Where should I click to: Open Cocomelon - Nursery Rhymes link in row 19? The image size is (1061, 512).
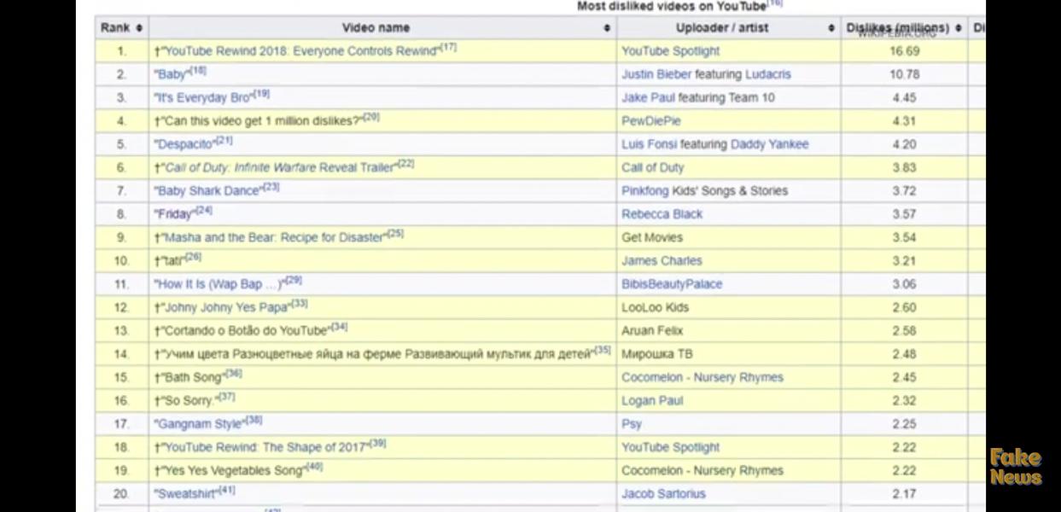point(702,470)
